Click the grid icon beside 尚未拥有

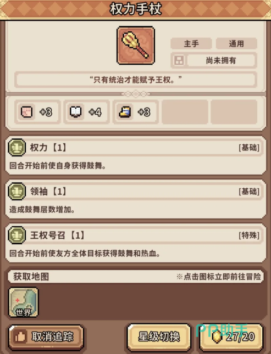pos(179,60)
